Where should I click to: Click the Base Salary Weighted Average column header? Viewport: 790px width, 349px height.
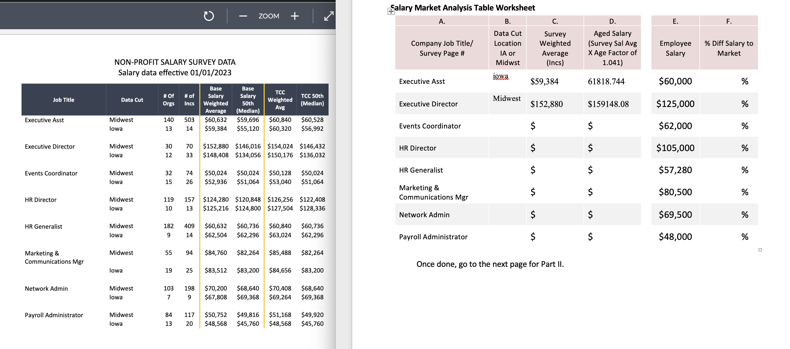pos(216,100)
